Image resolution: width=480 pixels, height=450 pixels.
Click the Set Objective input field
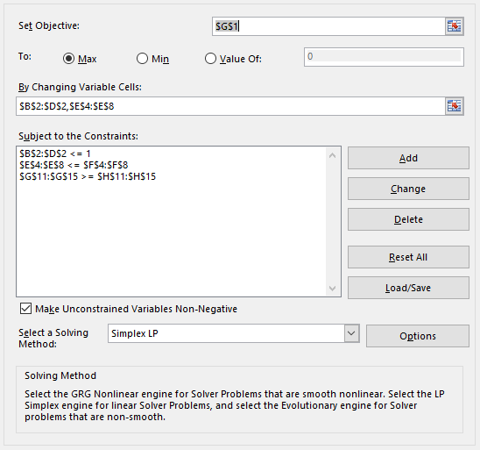(328, 26)
